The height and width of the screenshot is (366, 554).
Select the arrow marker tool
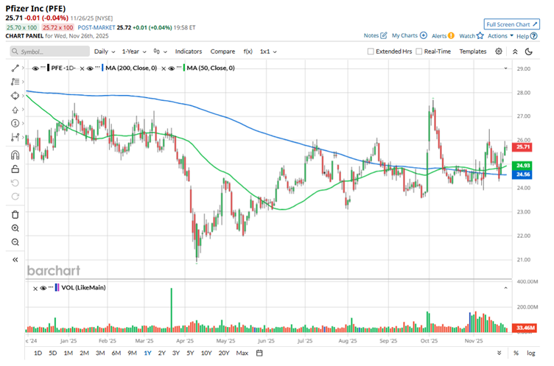(x=15, y=110)
